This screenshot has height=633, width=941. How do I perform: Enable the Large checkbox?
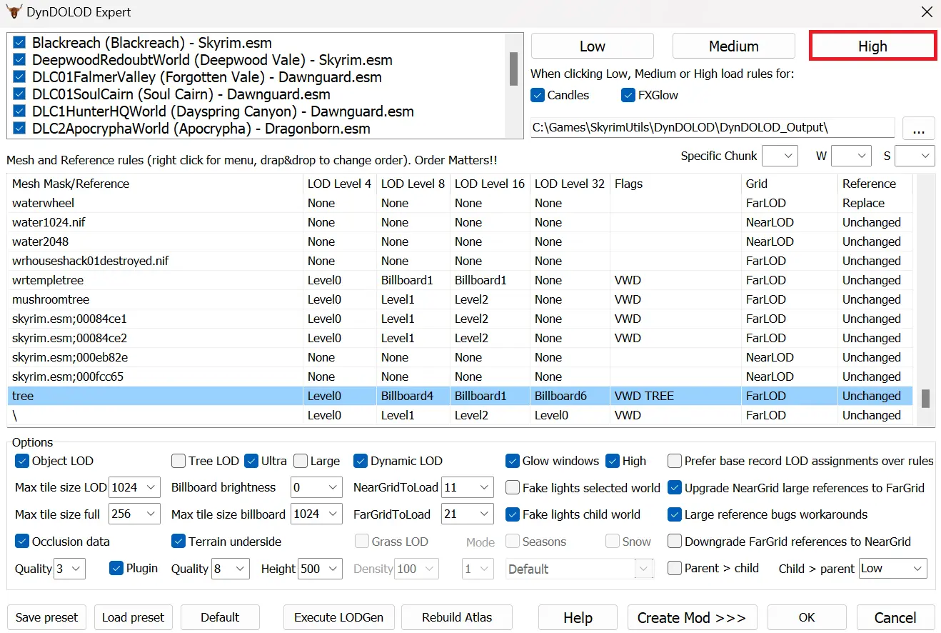(x=301, y=461)
